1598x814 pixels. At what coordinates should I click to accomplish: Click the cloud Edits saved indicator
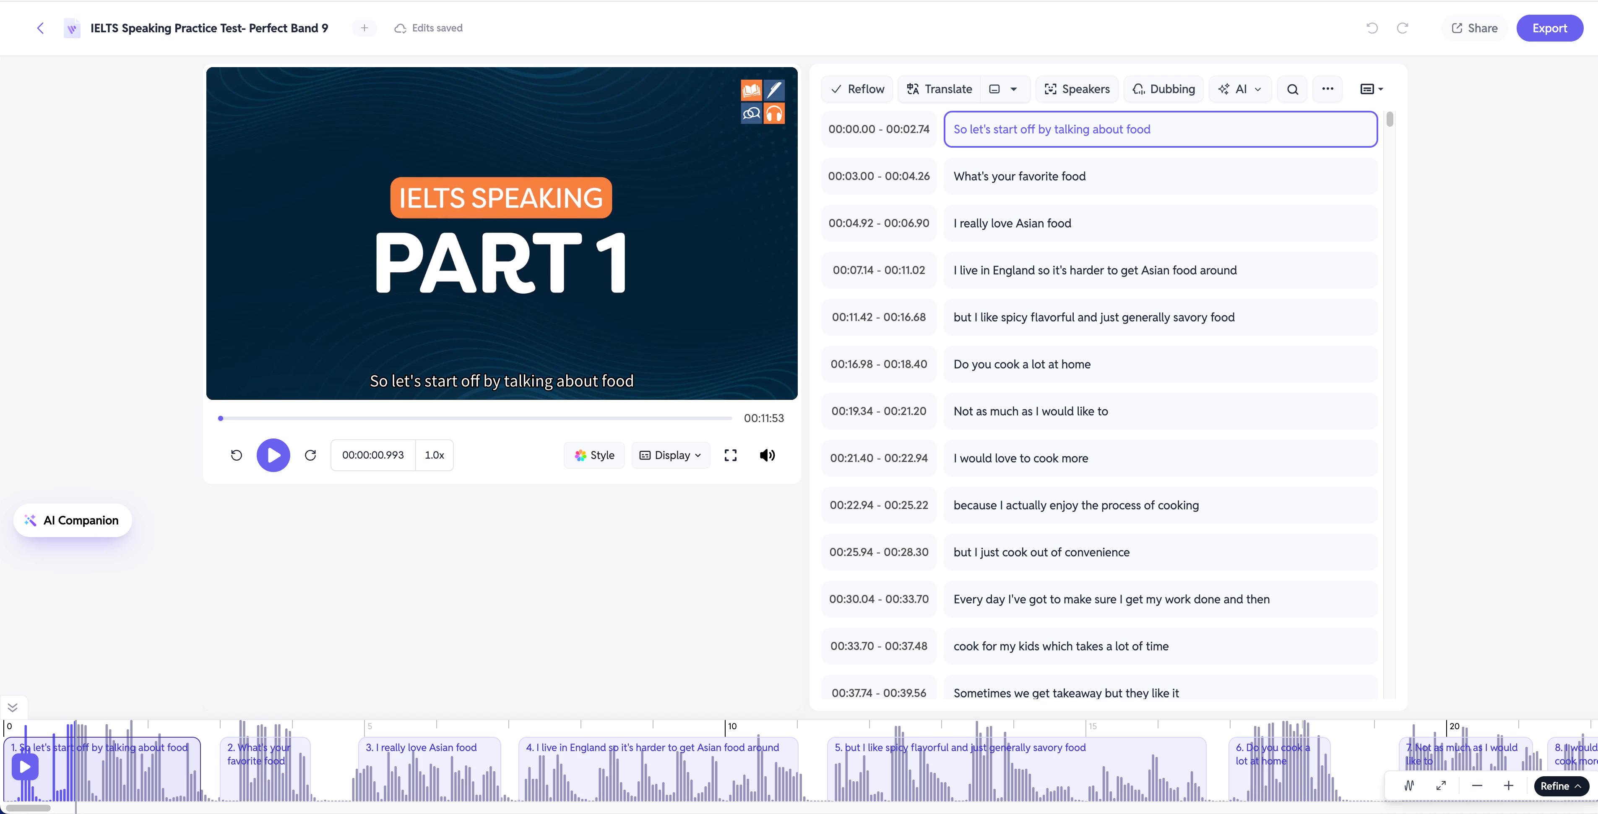pyautogui.click(x=429, y=28)
